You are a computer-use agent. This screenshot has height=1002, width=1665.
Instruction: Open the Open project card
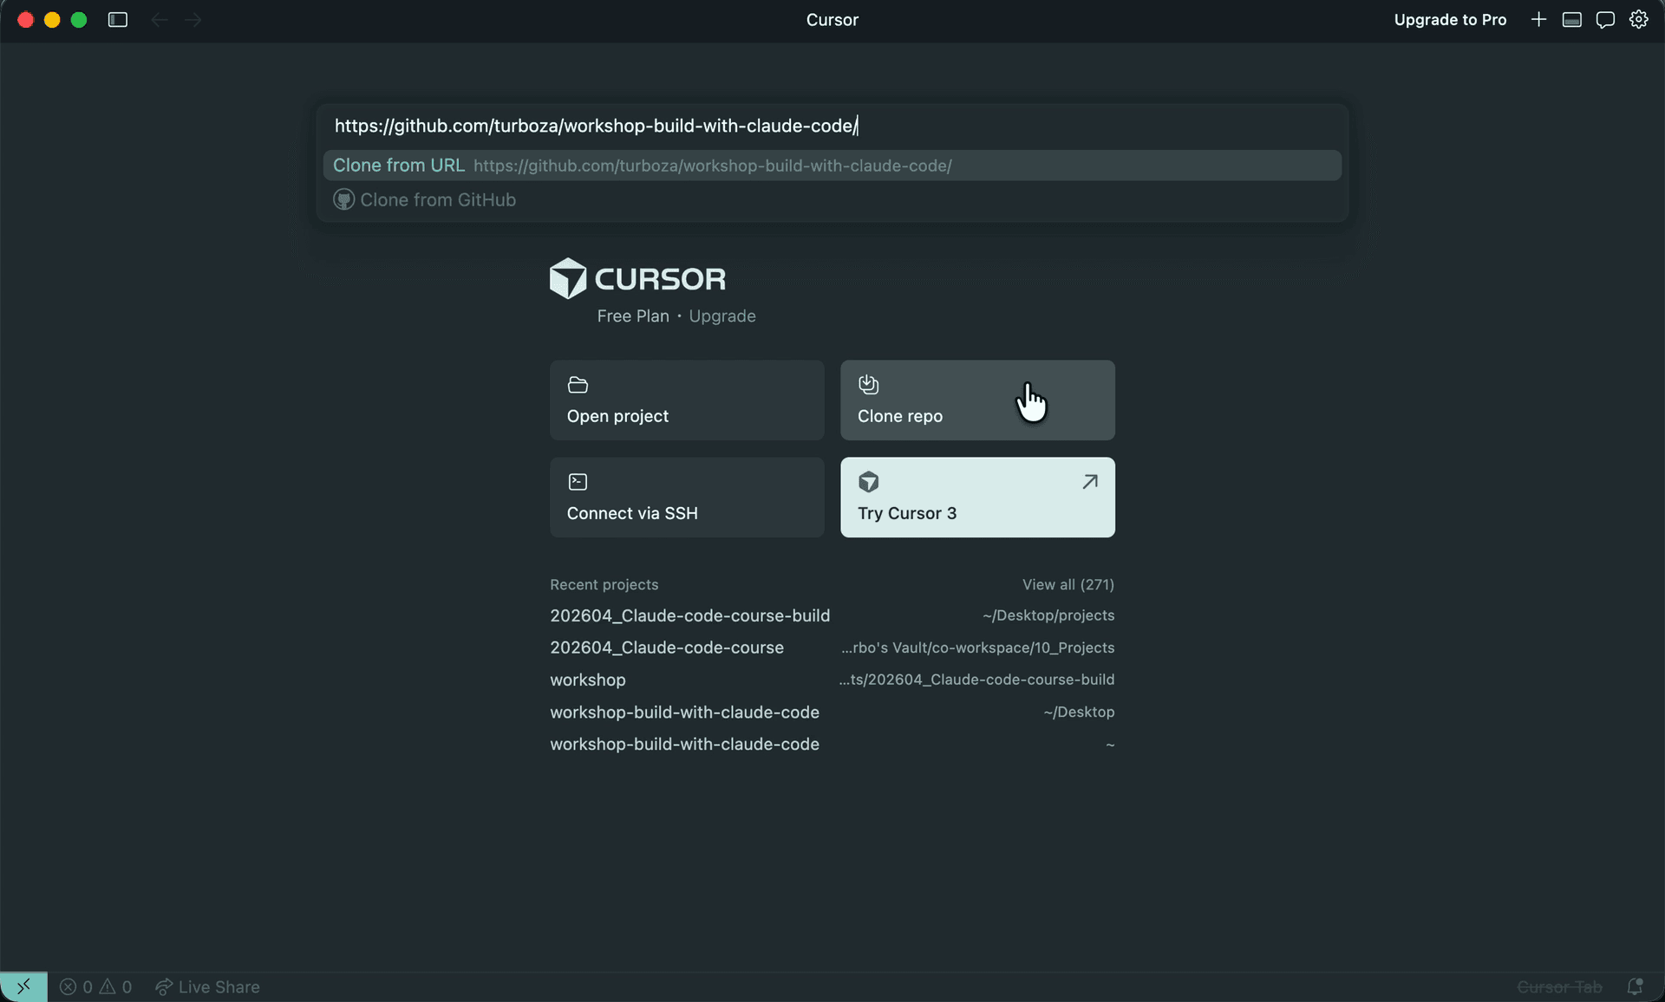click(x=687, y=400)
